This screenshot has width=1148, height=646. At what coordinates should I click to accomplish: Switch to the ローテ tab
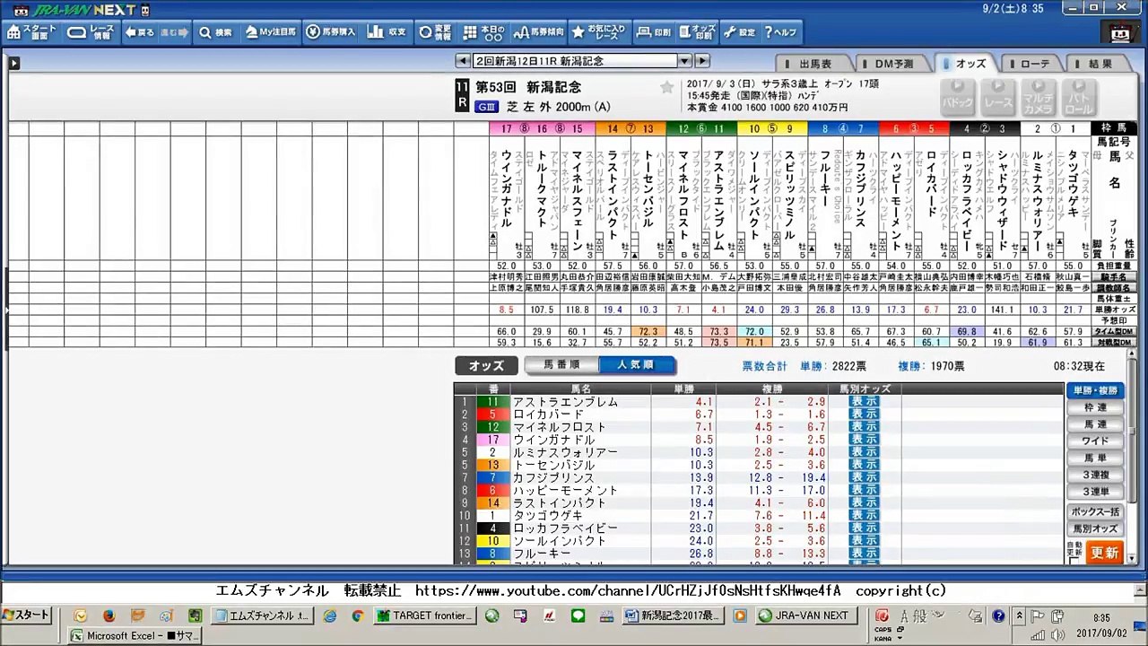[1033, 64]
